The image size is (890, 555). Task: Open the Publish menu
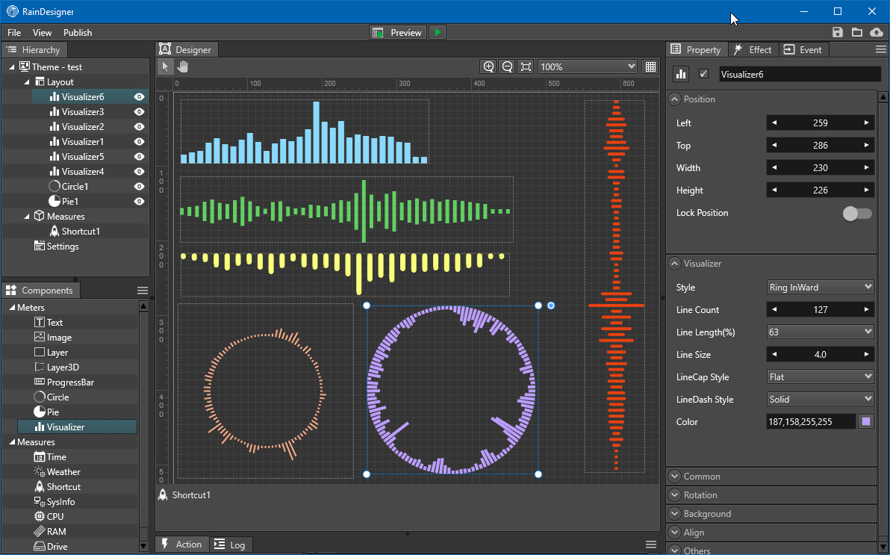pyautogui.click(x=77, y=32)
